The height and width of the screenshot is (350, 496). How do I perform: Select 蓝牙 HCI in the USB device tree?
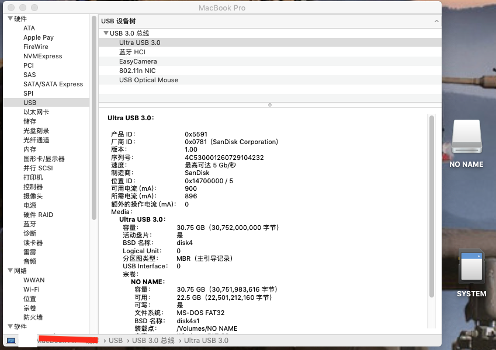pos(132,52)
